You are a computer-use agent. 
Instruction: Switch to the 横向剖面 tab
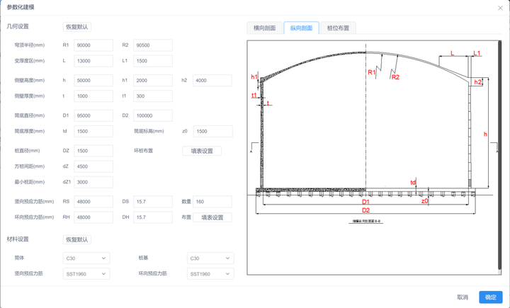point(264,28)
